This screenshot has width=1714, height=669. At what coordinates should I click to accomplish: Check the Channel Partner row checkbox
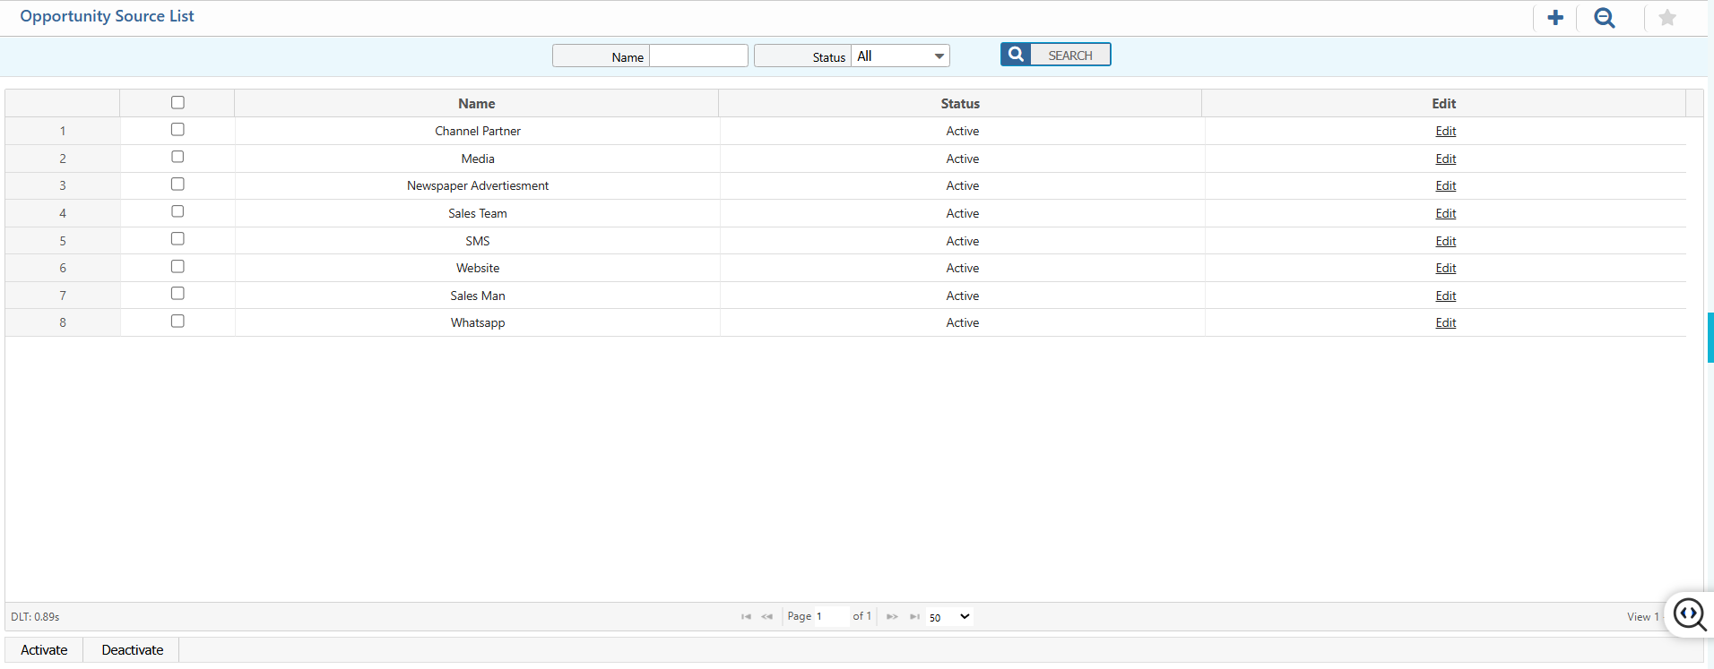[x=177, y=130]
